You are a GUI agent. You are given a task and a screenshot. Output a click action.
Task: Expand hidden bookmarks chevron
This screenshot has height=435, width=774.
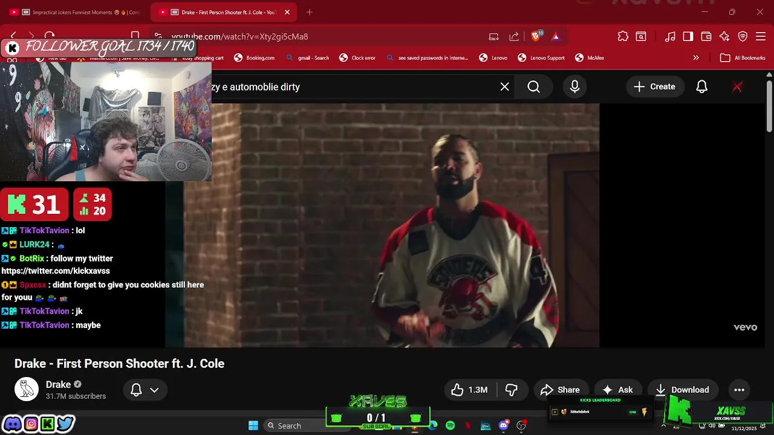[x=696, y=58]
